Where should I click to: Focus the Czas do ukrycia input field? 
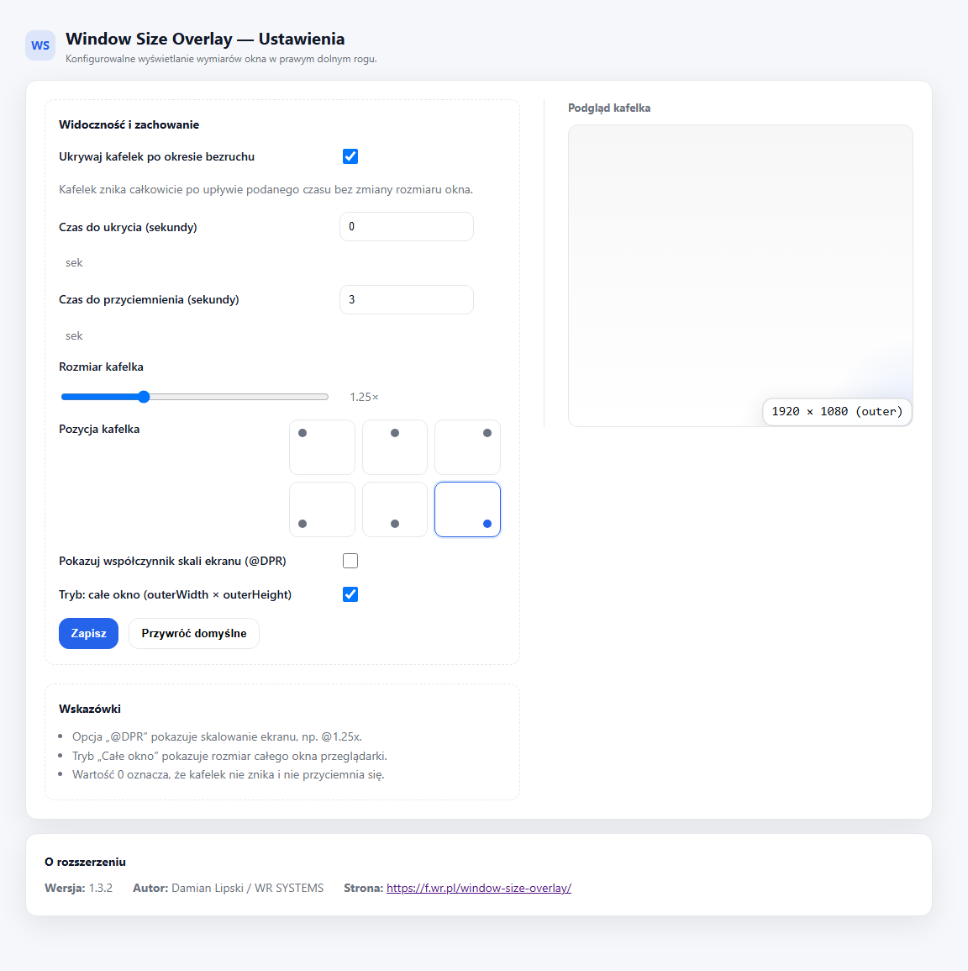coord(407,227)
